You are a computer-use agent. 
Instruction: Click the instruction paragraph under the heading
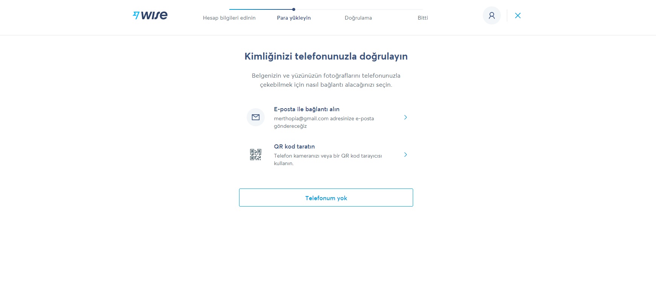pyautogui.click(x=326, y=80)
